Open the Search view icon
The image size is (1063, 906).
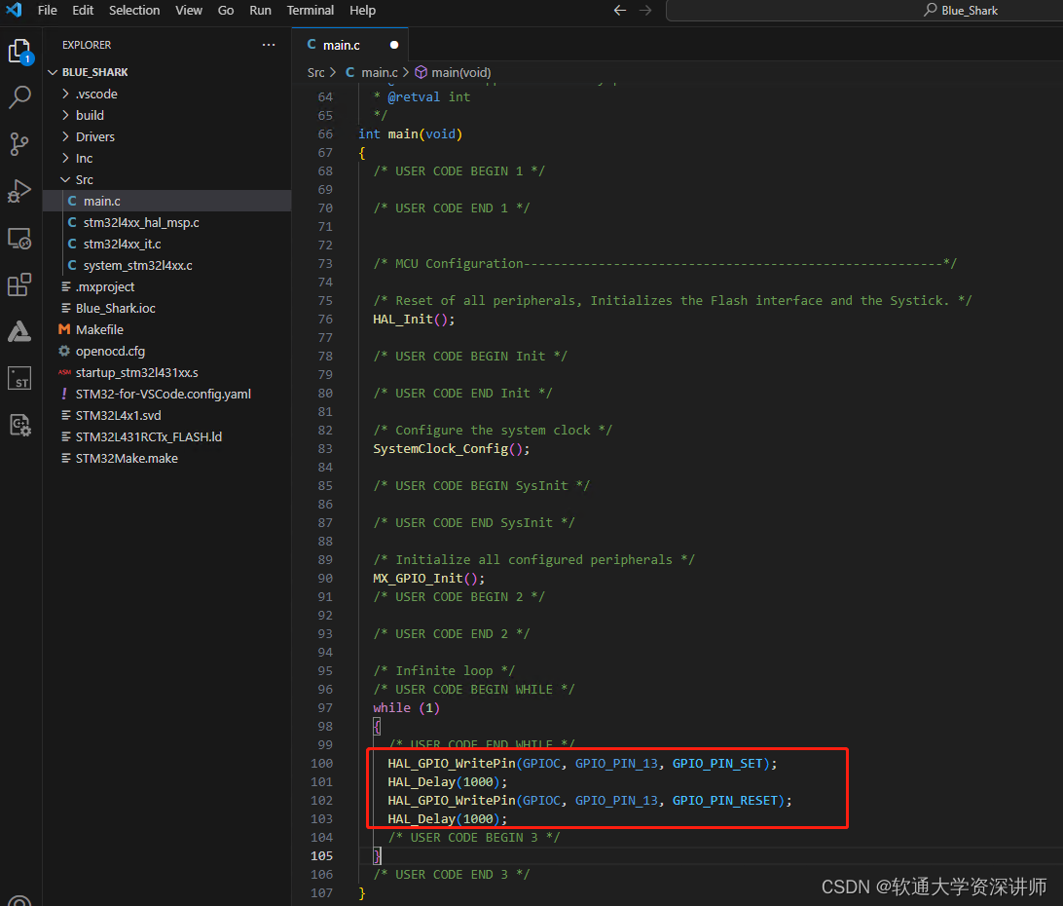pos(19,97)
